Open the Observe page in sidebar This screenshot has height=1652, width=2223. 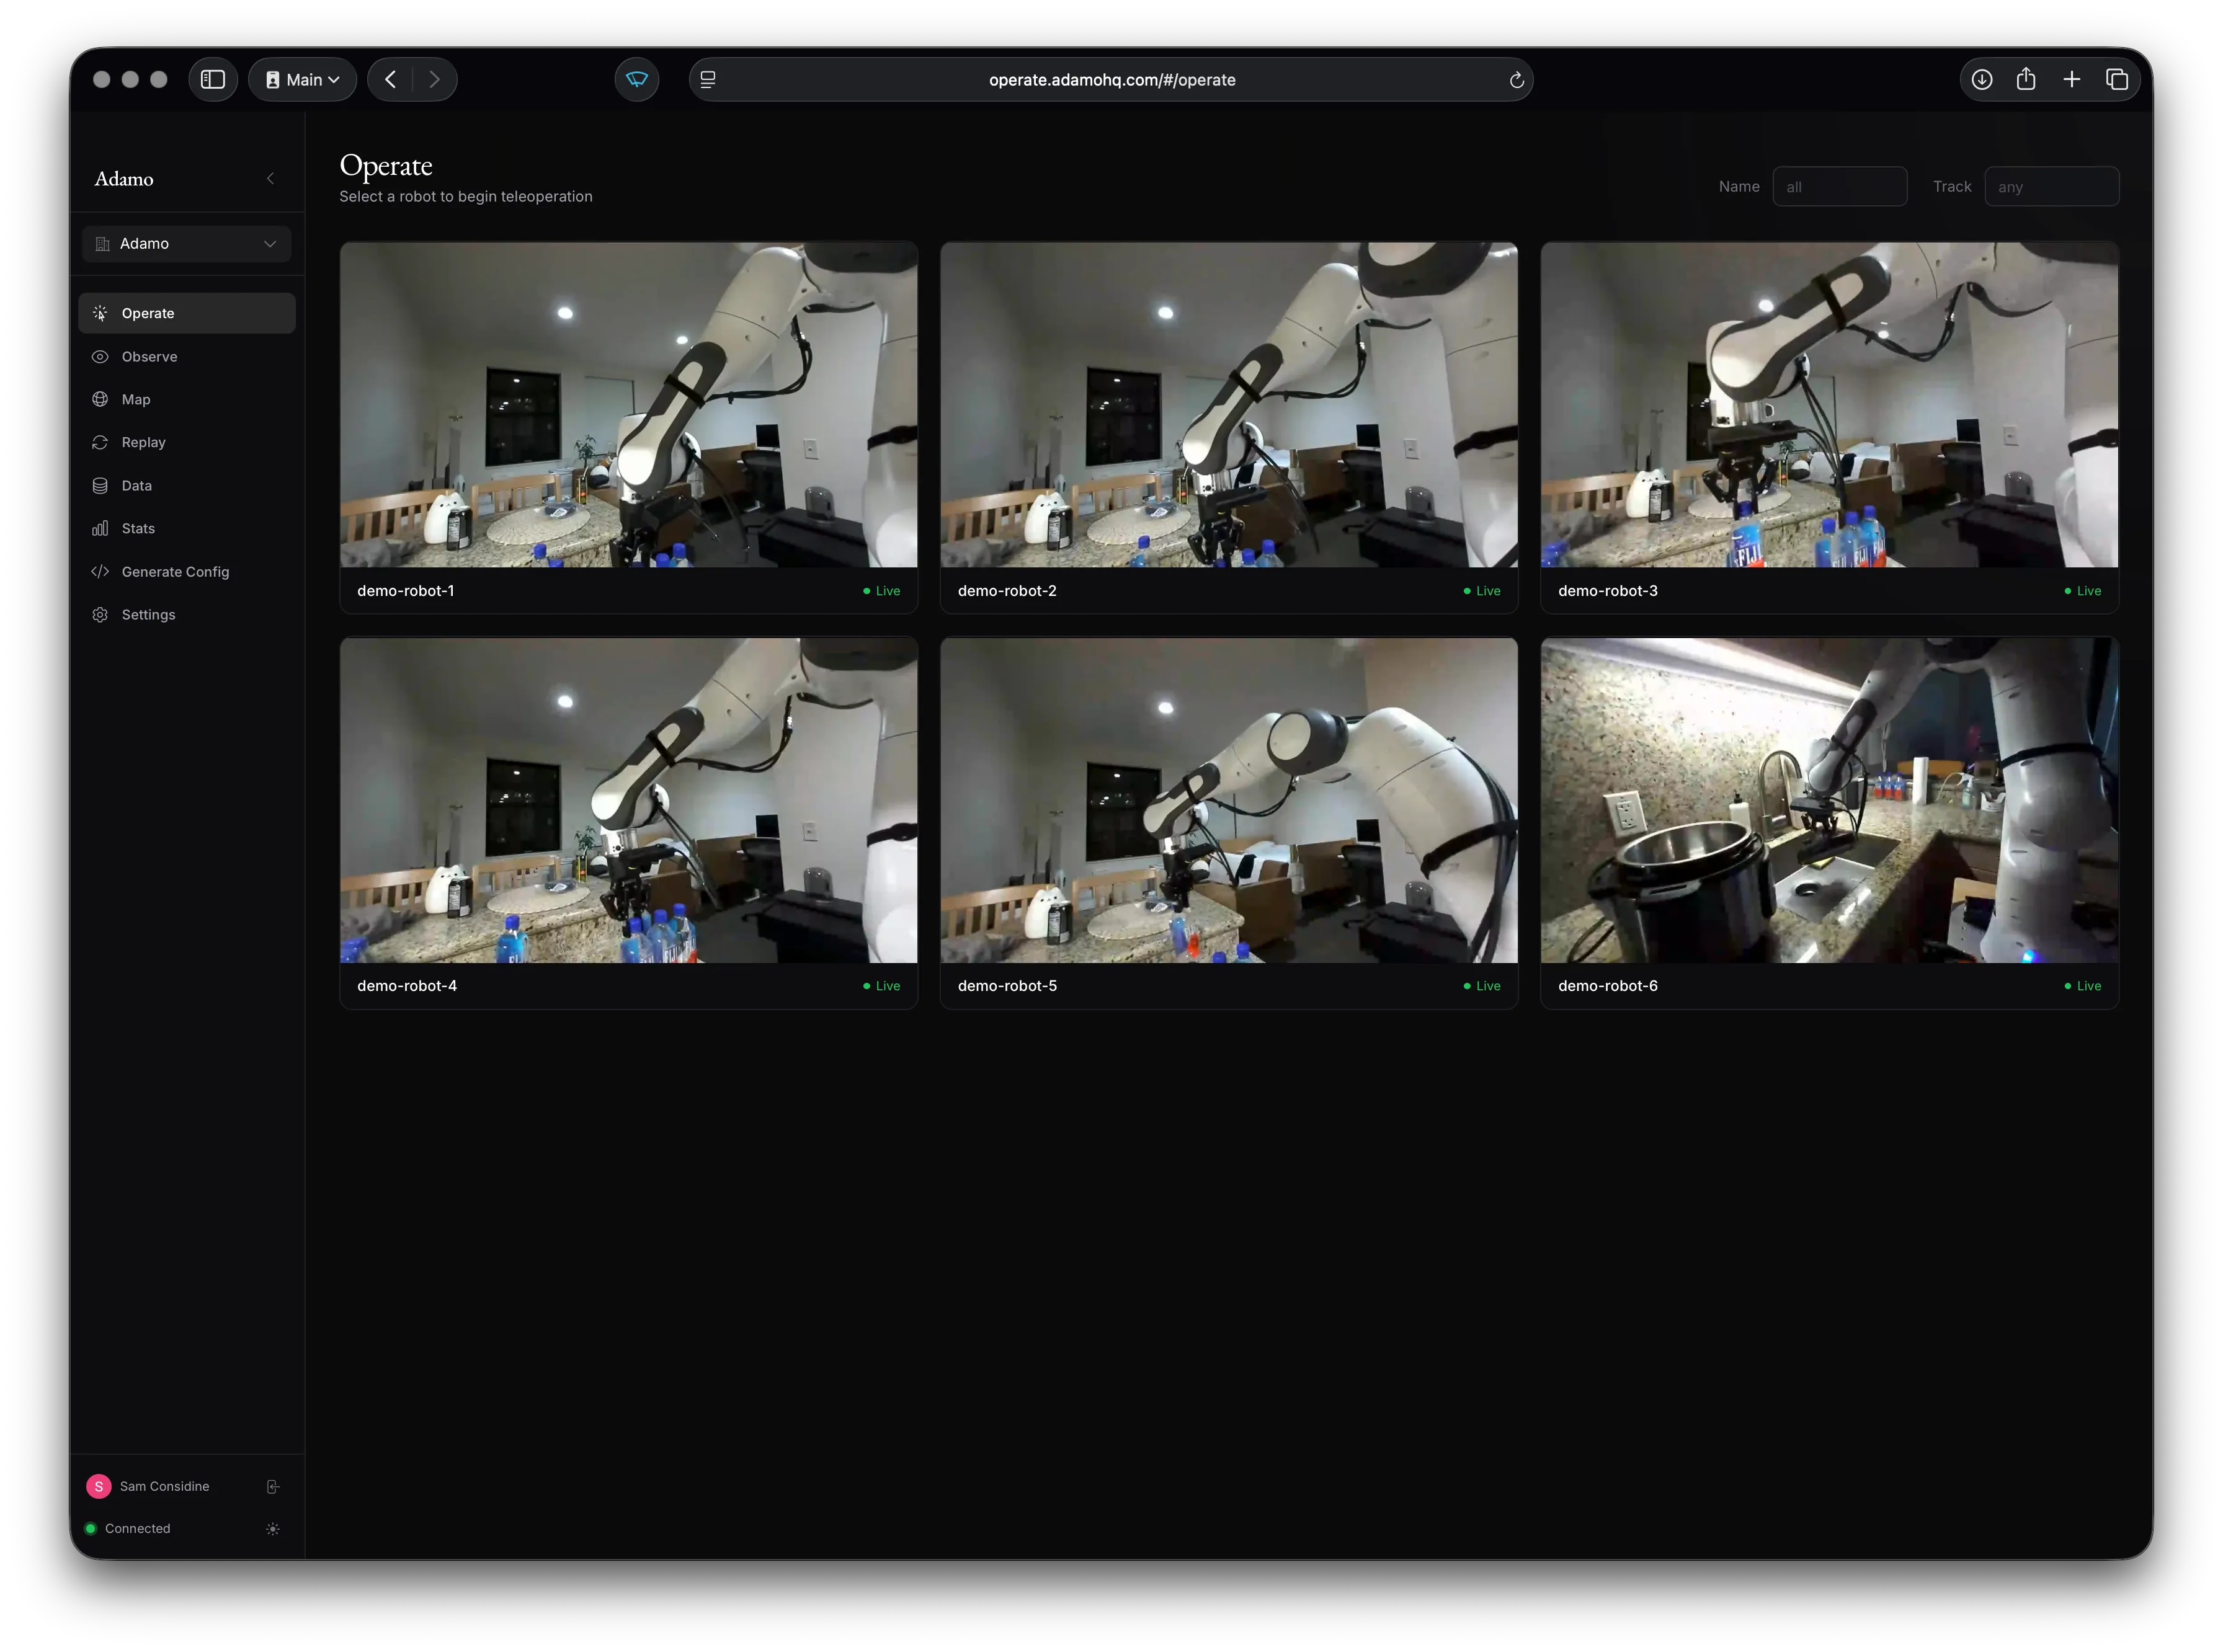[187, 356]
